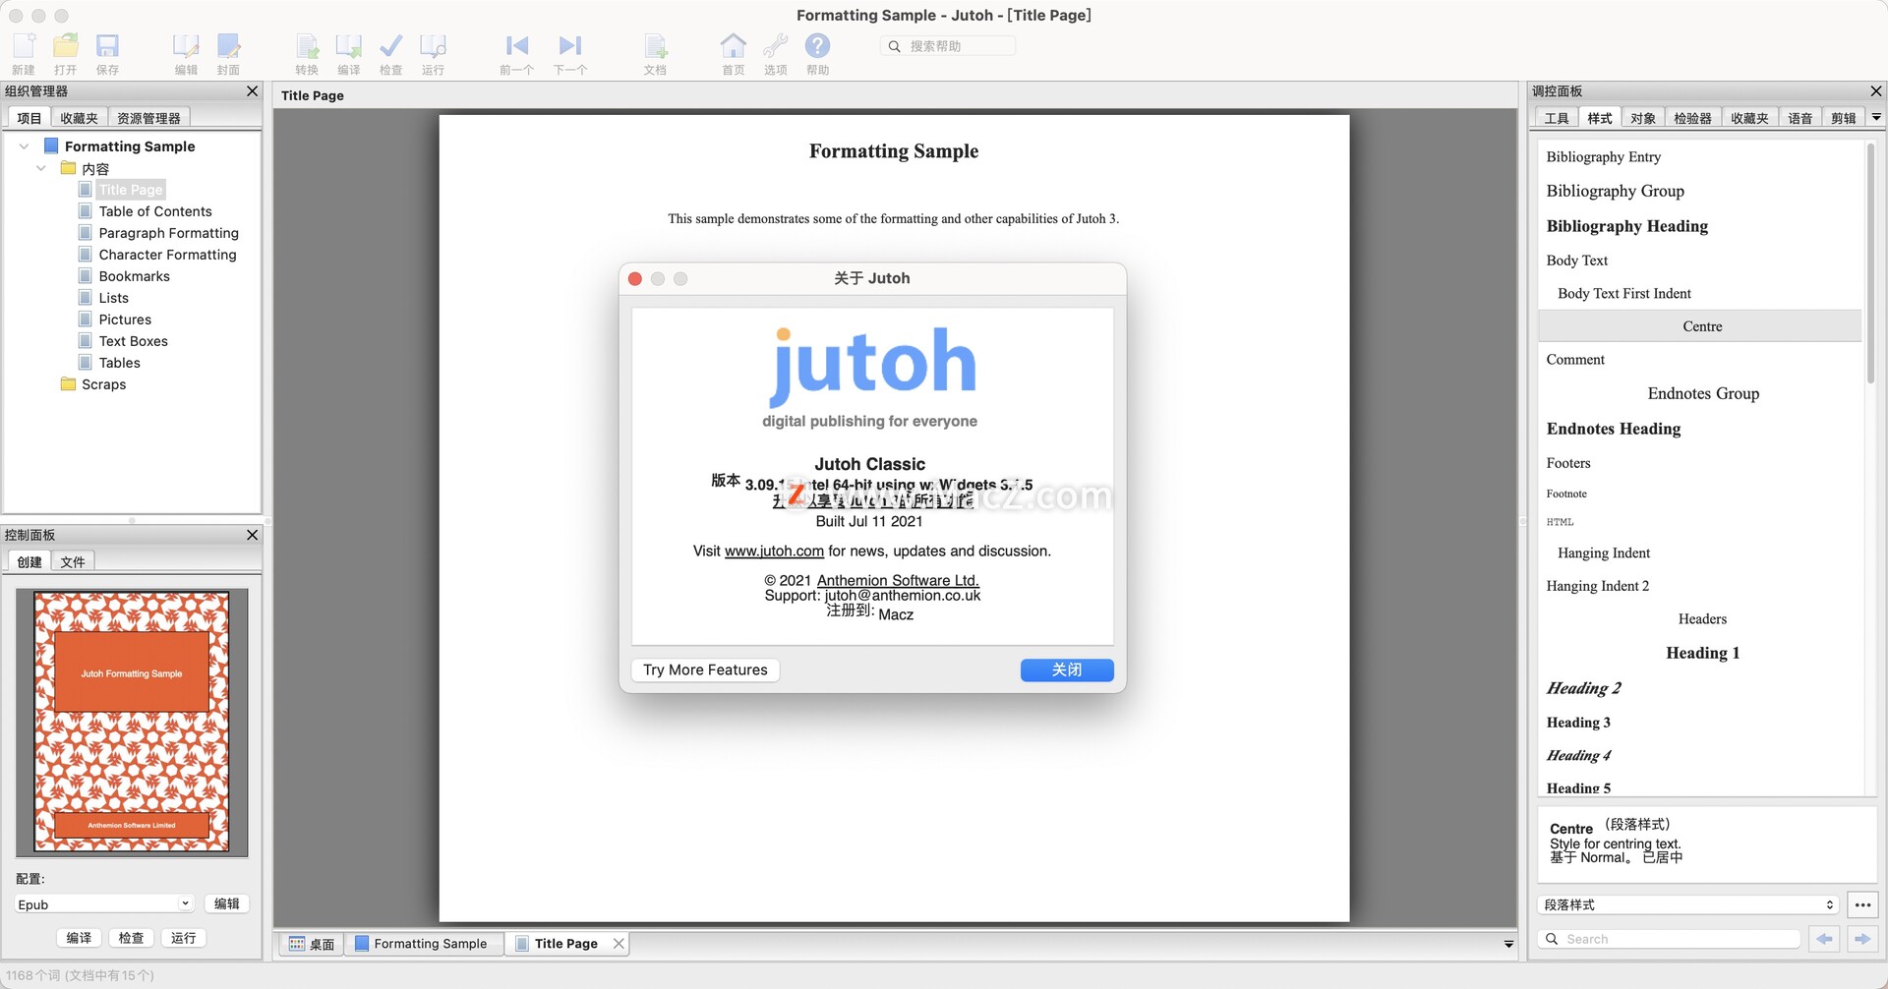Open the 段落样式 style type dropdown
The image size is (1888, 989).
[1688, 904]
